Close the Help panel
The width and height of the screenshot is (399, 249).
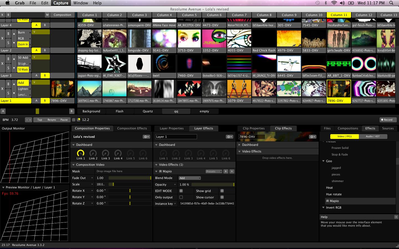click(396, 217)
